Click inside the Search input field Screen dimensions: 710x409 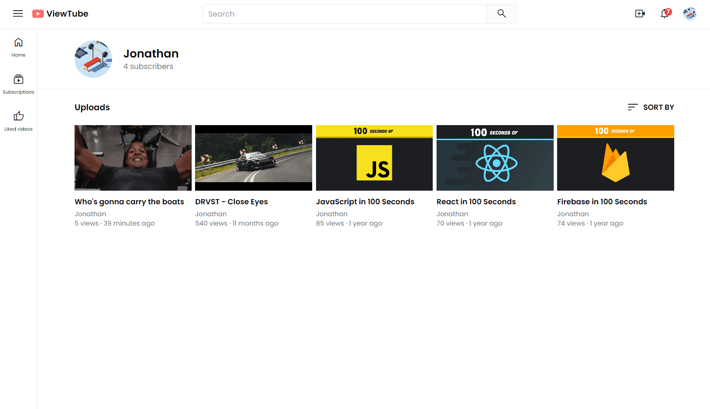click(344, 14)
